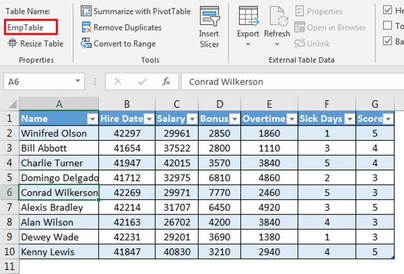This screenshot has width=404, height=274.
Task: Click the Select All corner triangle
Action: pyautogui.click(x=12, y=104)
